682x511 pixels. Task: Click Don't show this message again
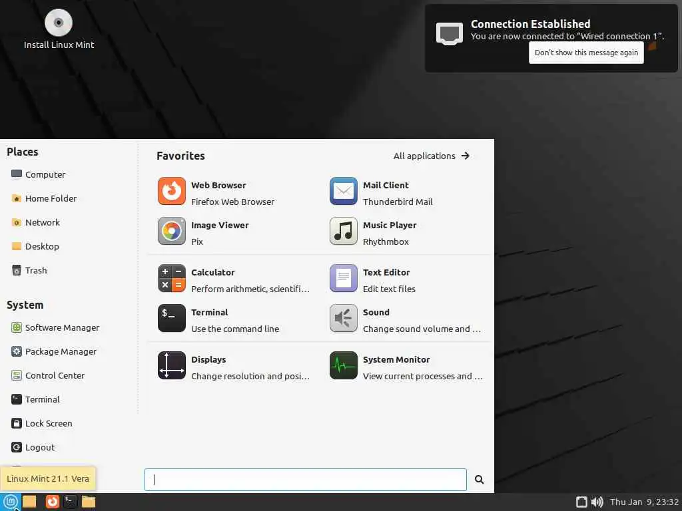coord(586,53)
